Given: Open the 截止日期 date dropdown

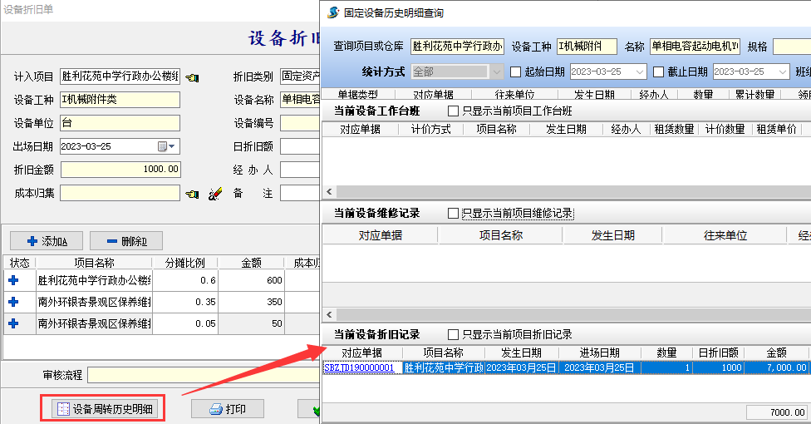Looking at the screenshot, I should tap(782, 71).
